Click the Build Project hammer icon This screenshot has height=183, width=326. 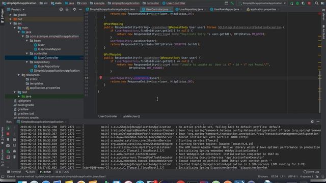click(x=232, y=3)
